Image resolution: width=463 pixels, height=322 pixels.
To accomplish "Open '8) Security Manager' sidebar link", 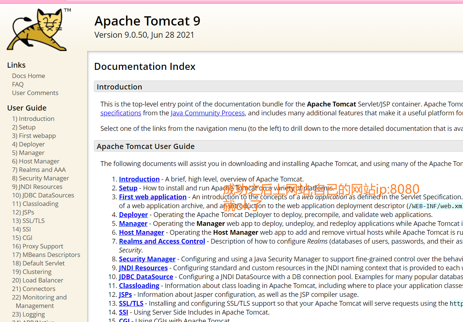I will [x=41, y=178].
